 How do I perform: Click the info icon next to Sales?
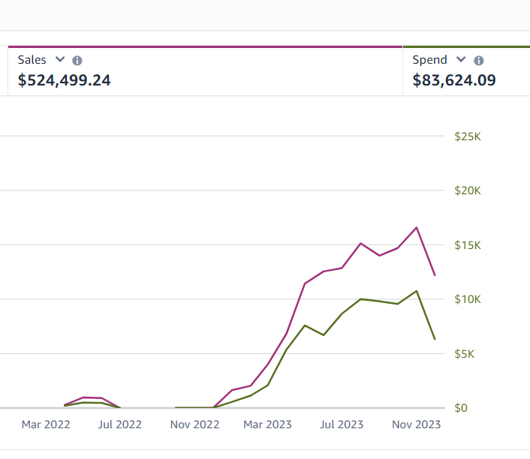pyautogui.click(x=77, y=61)
